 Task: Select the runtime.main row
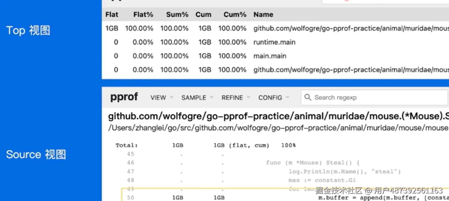point(274,42)
